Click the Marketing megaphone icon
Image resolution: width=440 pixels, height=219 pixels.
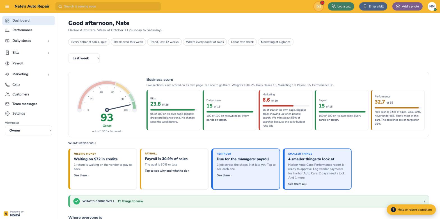[x=7, y=74]
